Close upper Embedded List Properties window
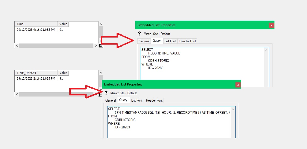307x149 pixels. point(271,25)
